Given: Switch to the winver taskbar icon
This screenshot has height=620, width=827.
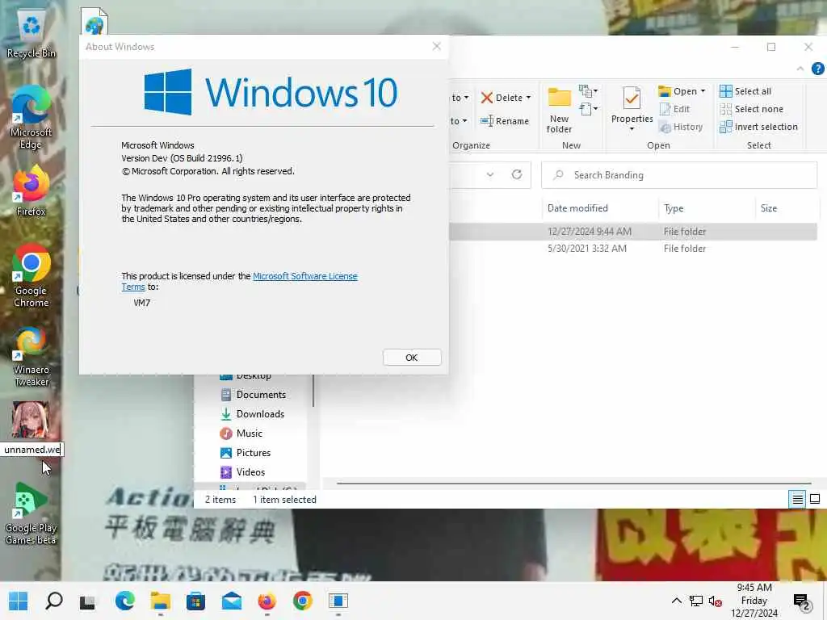Looking at the screenshot, I should tap(338, 601).
